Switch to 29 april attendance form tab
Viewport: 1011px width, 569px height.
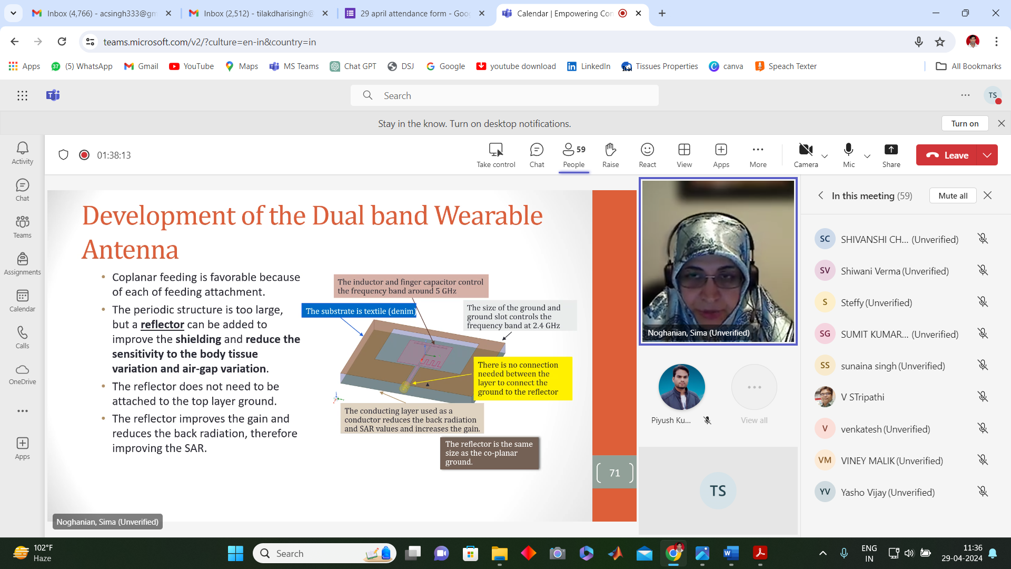[x=414, y=13]
